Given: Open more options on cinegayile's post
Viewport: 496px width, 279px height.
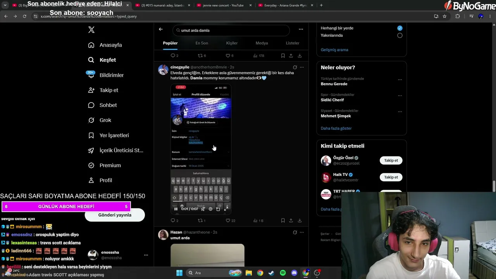Looking at the screenshot, I should 302,67.
